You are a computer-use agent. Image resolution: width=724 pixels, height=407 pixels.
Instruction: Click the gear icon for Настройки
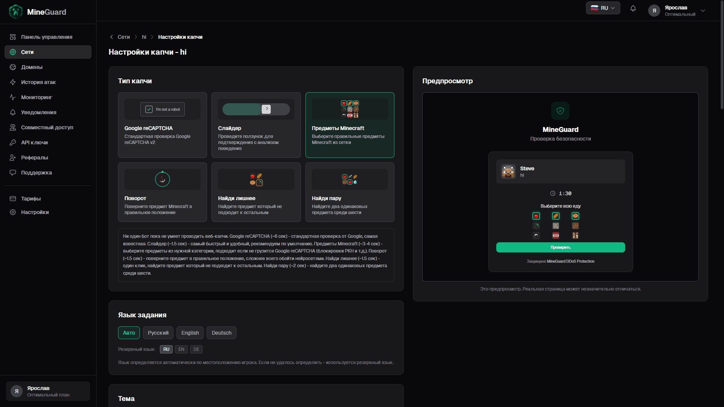[x=13, y=212]
